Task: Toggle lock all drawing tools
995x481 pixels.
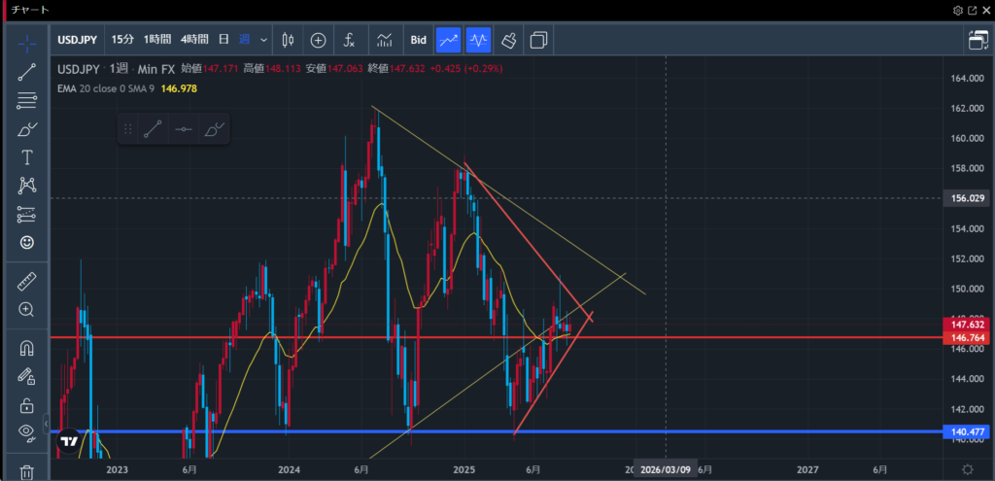Action: [26, 405]
